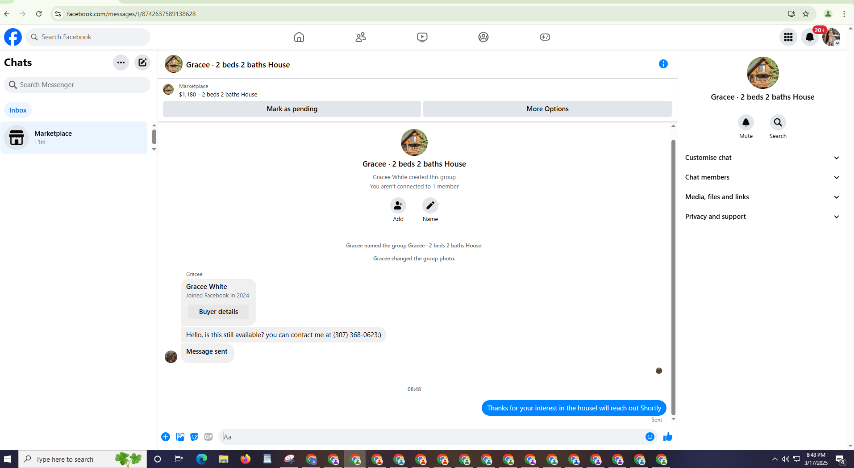854x468 pixels.
Task: Mute the conversation with the bell button
Action: click(x=746, y=122)
